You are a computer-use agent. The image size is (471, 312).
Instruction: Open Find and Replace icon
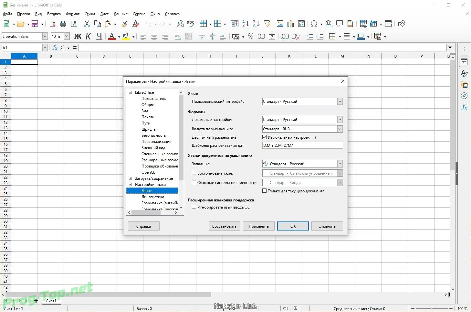(180, 24)
